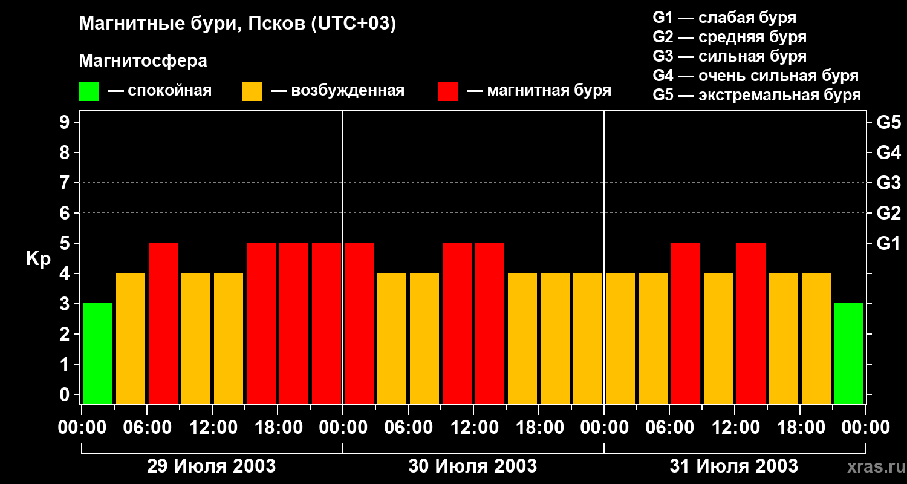Click the yellow bar for 30 Июля 03:00–06:00
Screen dimensions: 907x484
(x=392, y=338)
